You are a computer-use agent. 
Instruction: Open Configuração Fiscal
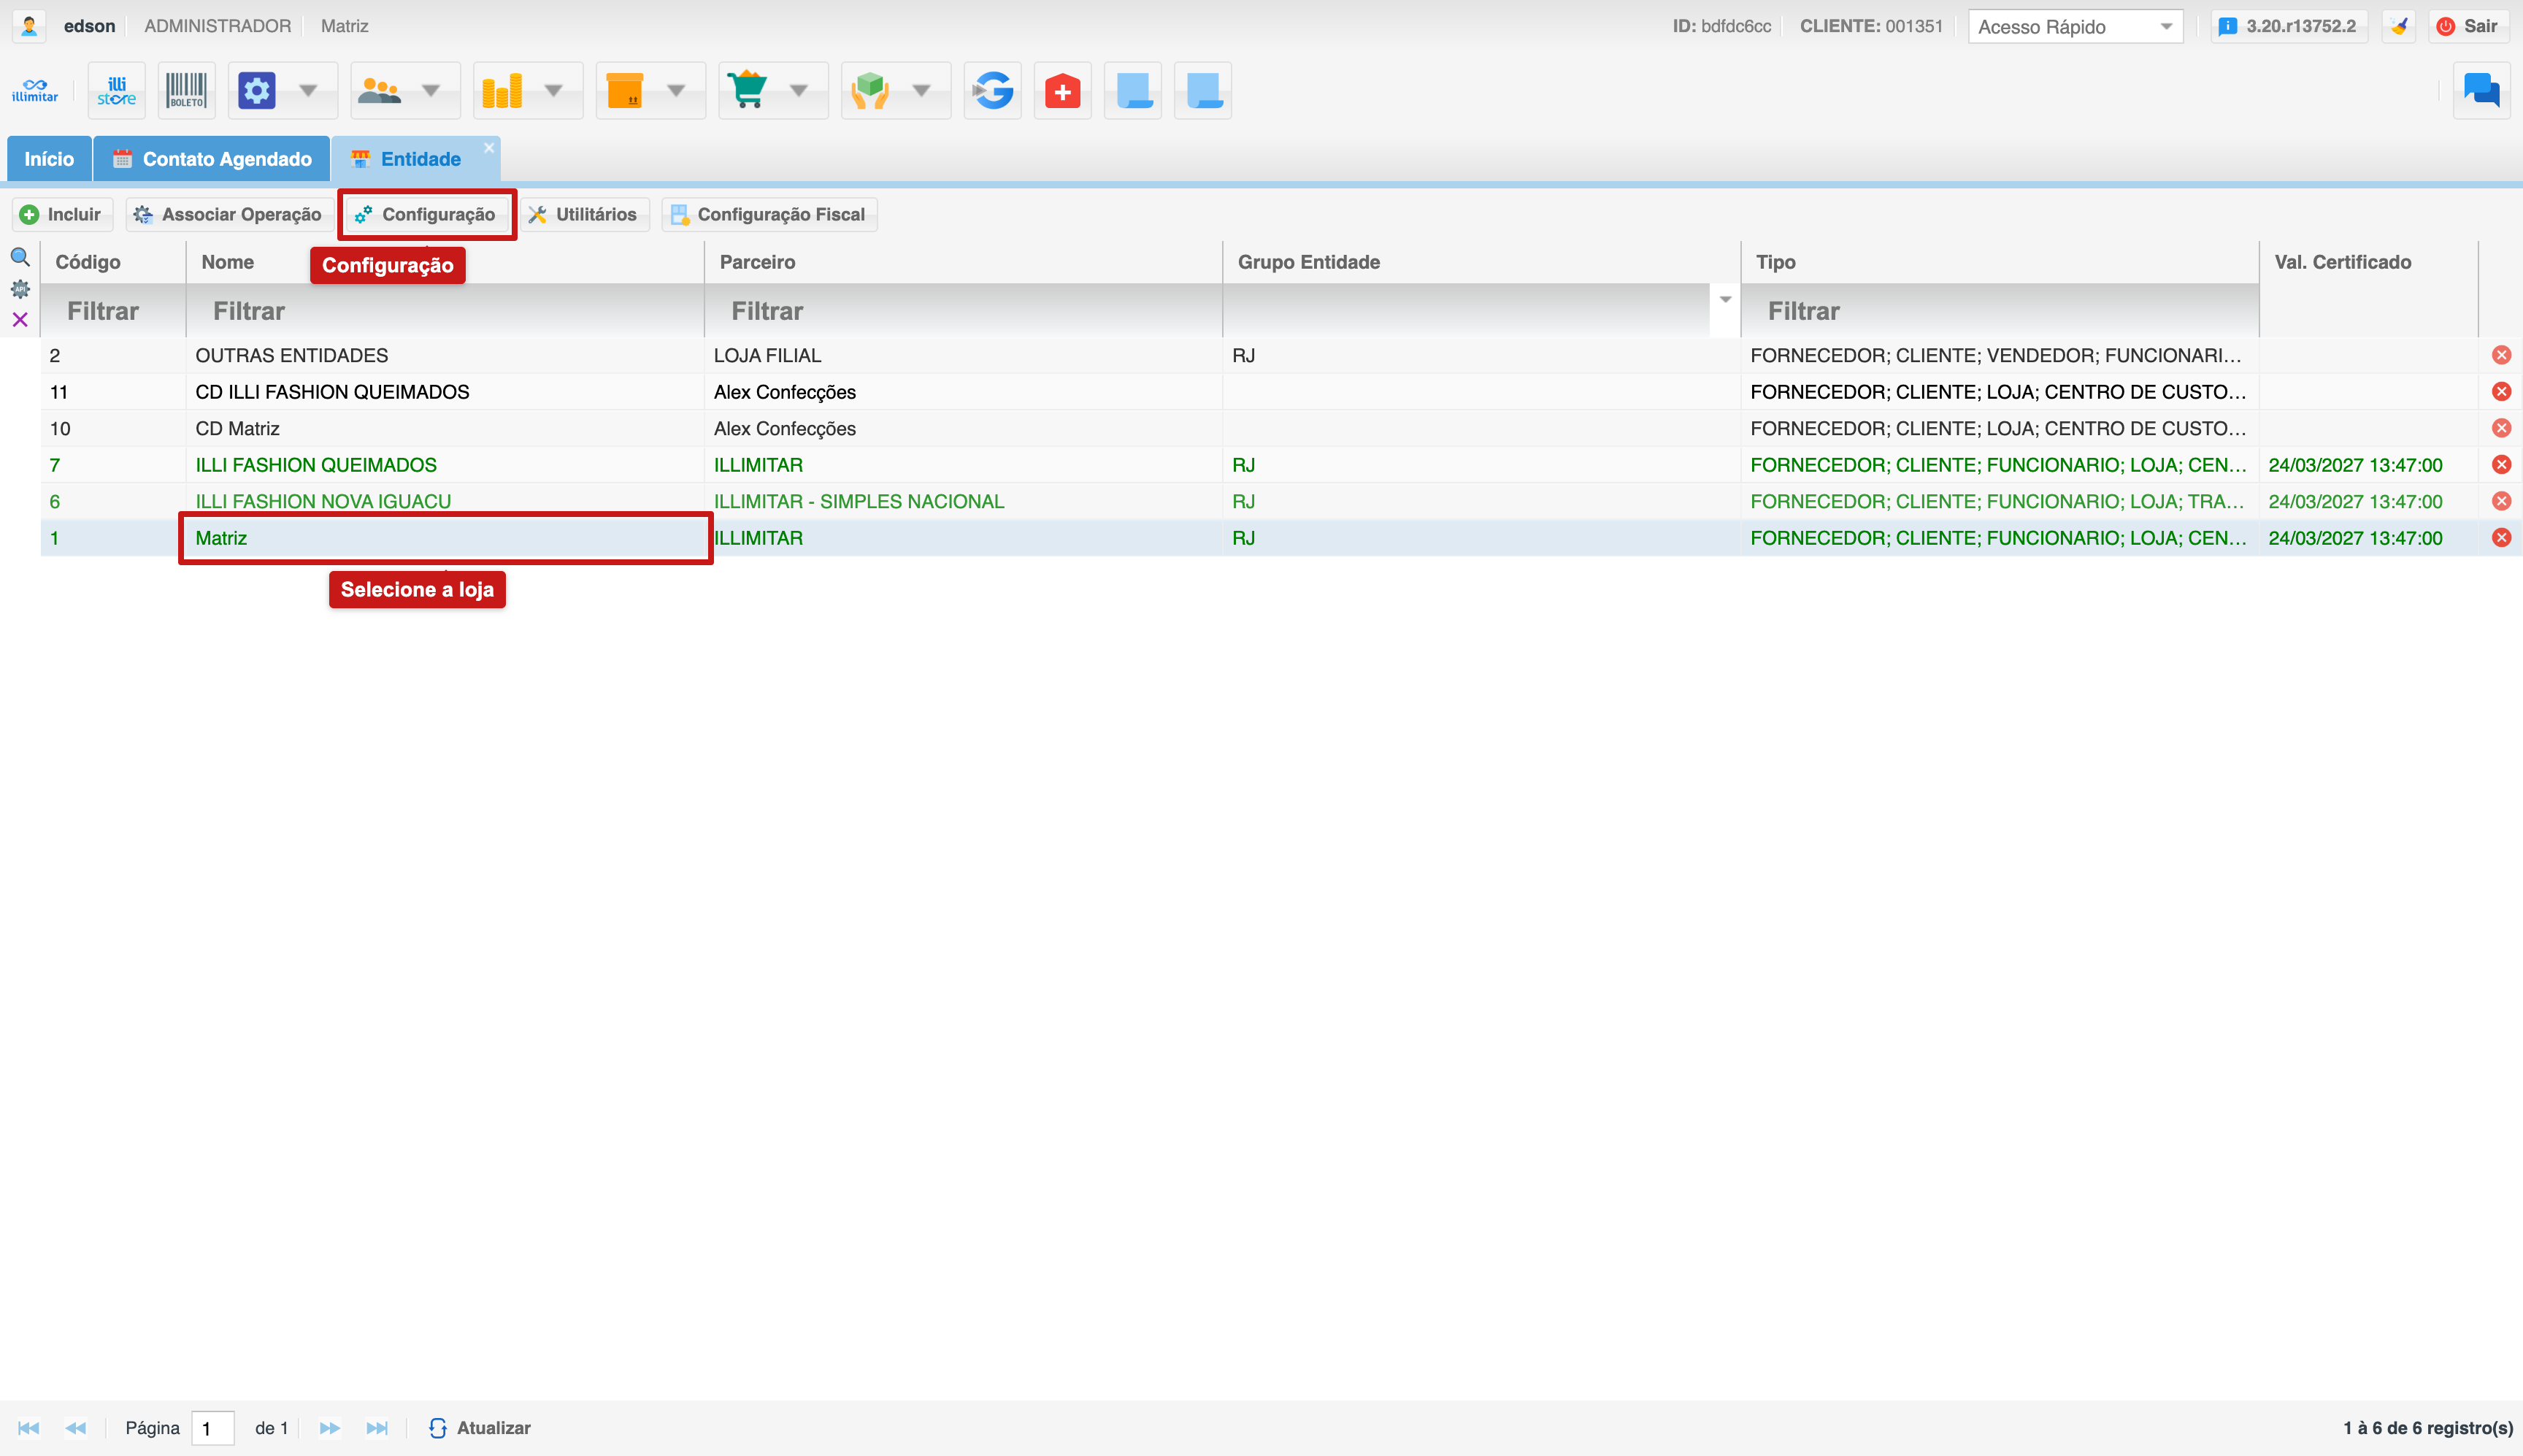[769, 214]
